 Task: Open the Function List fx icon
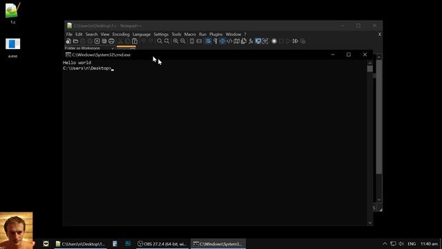251,41
